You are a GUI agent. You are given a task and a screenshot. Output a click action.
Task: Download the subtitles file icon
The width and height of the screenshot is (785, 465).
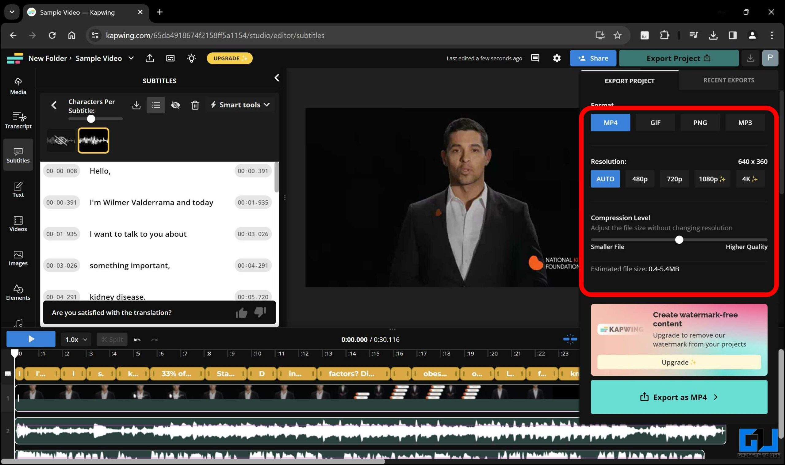(x=136, y=105)
